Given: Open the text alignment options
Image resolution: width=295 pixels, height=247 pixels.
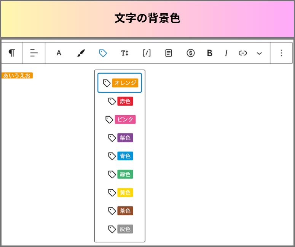Looking at the screenshot, I should tap(34, 53).
